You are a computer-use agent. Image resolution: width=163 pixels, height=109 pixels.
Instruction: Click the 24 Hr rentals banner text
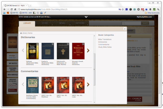tap(35, 17)
